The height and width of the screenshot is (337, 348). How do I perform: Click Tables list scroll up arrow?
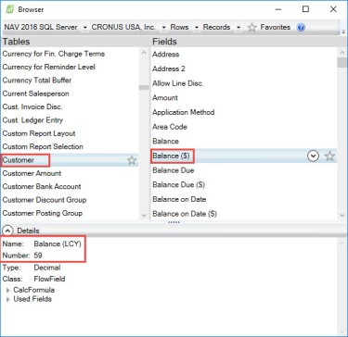(144, 53)
